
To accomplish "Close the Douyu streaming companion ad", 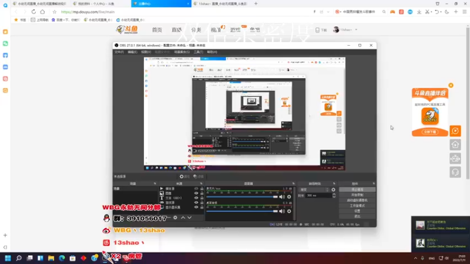I will (x=451, y=85).
